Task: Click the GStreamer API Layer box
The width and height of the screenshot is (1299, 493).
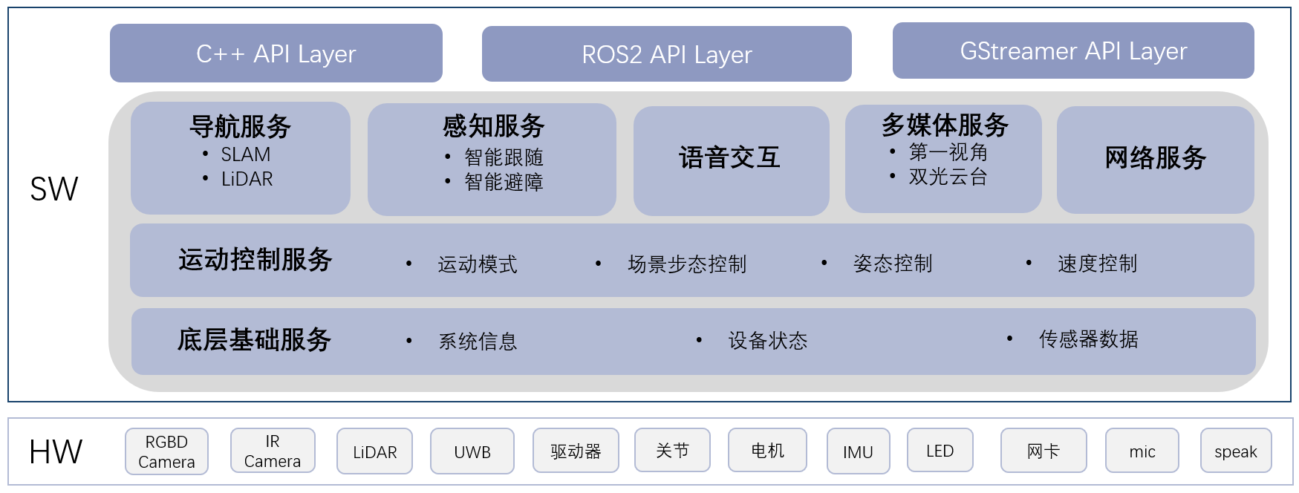Action: click(1072, 50)
